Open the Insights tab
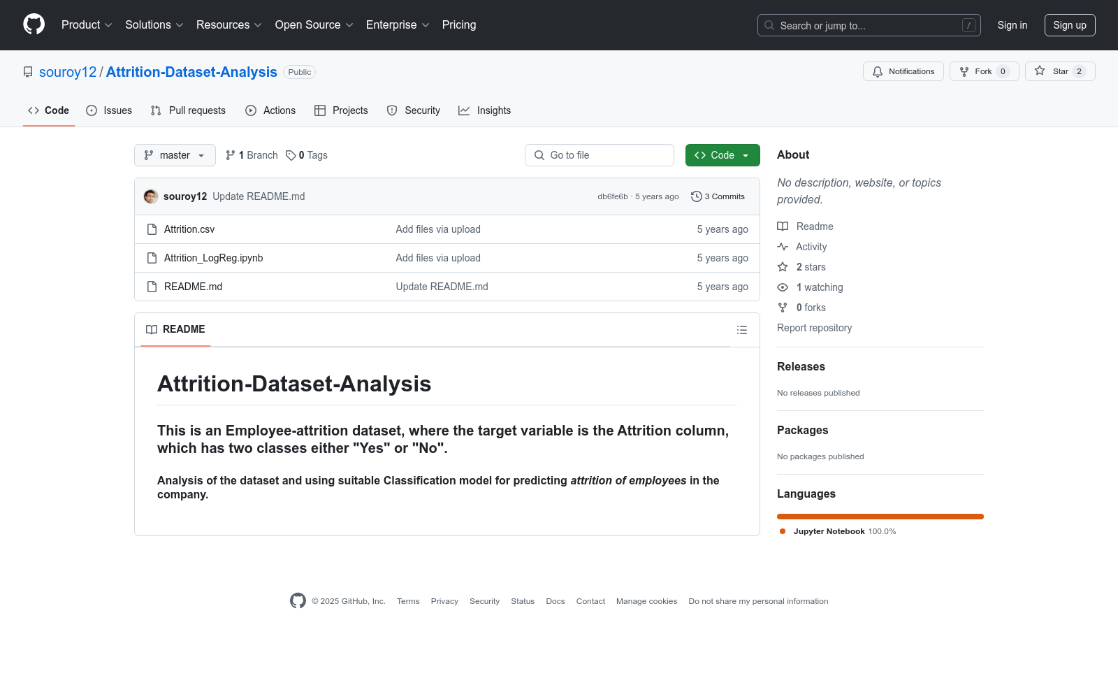Image resolution: width=1118 pixels, height=699 pixels. tap(485, 110)
